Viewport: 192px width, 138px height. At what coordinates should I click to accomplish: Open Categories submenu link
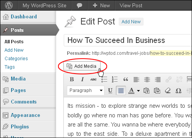click(x=16, y=59)
